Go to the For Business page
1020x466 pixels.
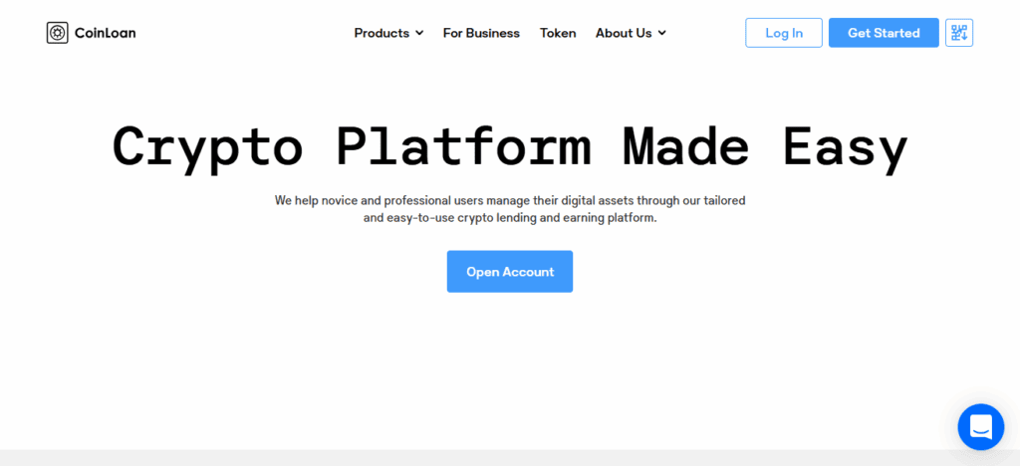(481, 33)
